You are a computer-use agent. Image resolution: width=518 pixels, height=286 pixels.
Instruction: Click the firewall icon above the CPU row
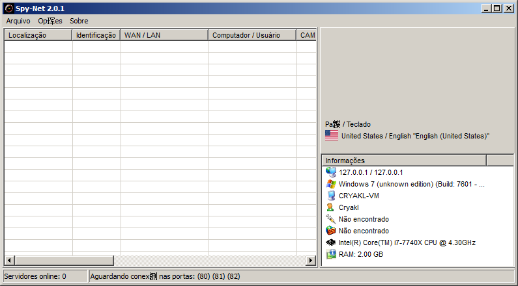click(x=331, y=231)
